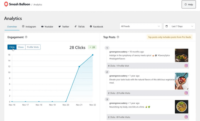Click the Top posts Pro feeds notice
This screenshot has width=200, height=121.
tap(169, 37)
